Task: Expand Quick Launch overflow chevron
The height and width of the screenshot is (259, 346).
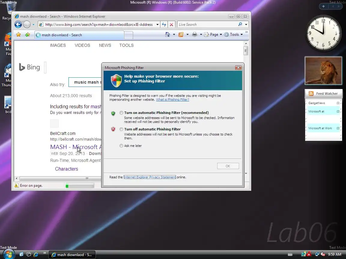Action: [44, 253]
